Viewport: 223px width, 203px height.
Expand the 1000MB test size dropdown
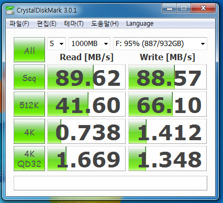tap(90, 43)
